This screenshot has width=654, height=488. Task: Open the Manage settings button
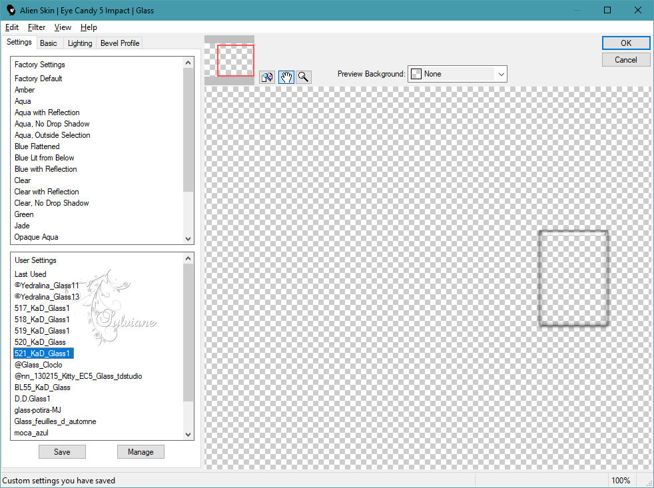(x=141, y=451)
